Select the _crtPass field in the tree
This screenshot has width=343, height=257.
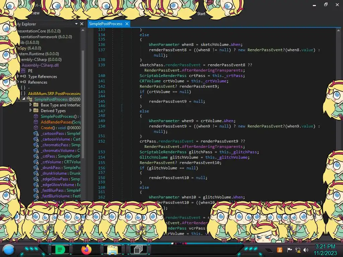coord(61,156)
